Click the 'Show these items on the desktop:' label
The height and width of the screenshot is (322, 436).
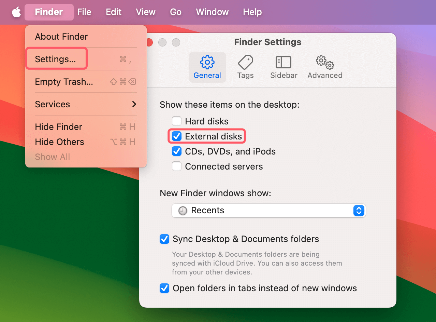[229, 104]
